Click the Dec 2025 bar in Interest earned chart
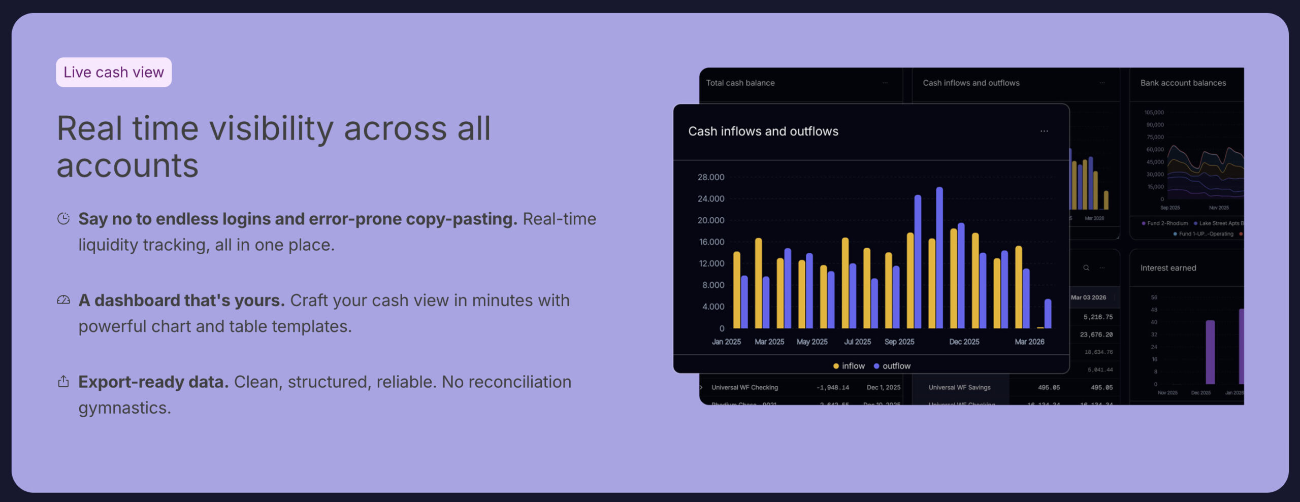Screen dimensions: 1300x502 1210,352
